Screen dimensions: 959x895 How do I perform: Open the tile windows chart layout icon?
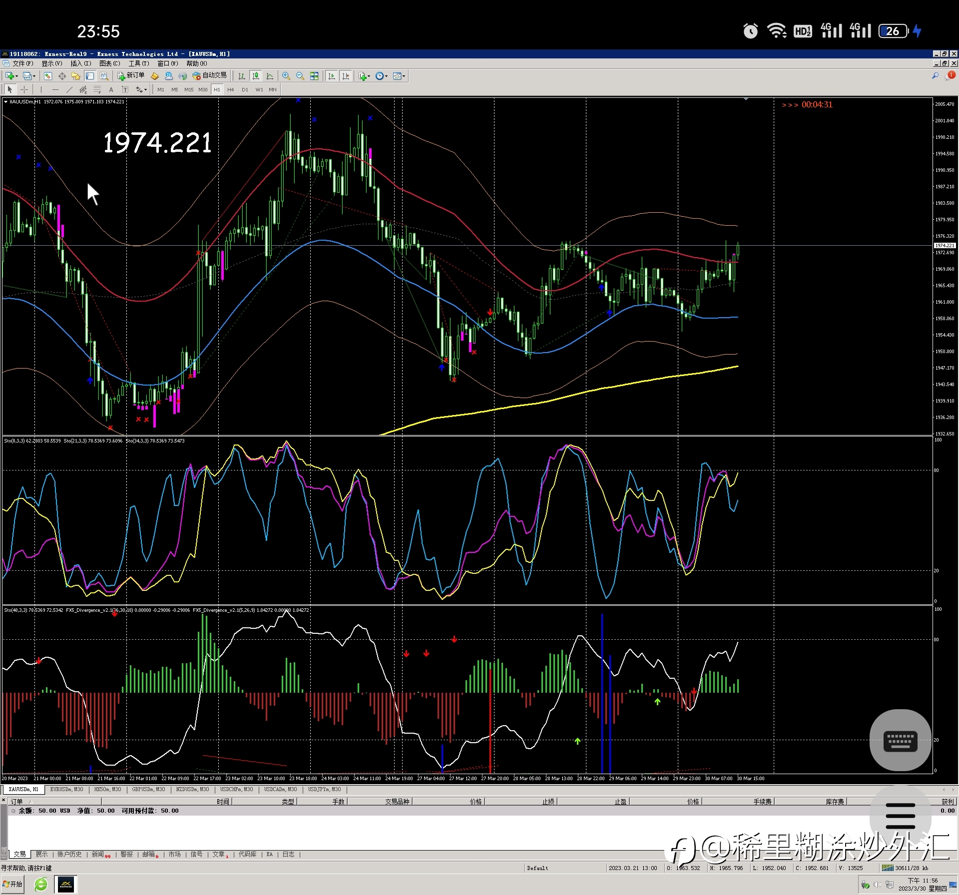click(314, 76)
